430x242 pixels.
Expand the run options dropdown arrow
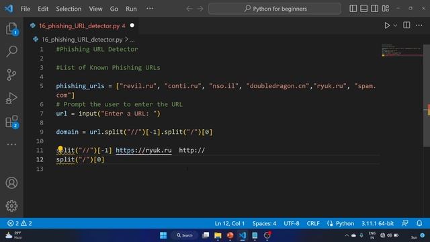[x=395, y=26]
